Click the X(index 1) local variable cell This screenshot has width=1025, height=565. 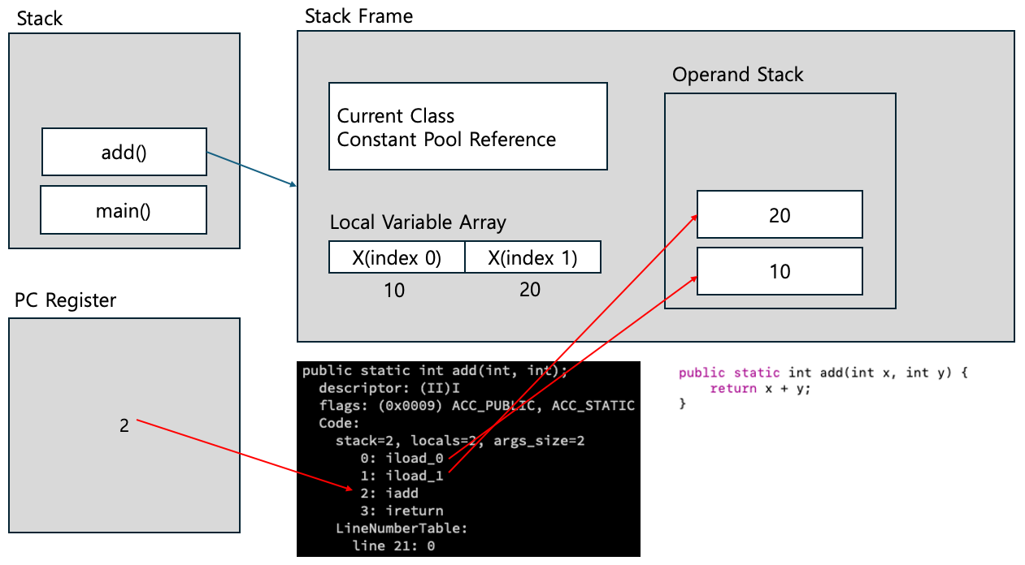click(x=533, y=257)
